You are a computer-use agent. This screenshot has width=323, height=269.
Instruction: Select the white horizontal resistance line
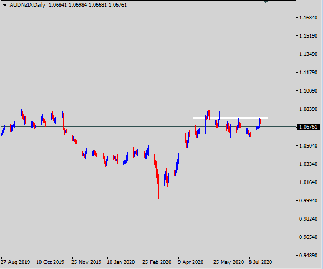pos(230,118)
